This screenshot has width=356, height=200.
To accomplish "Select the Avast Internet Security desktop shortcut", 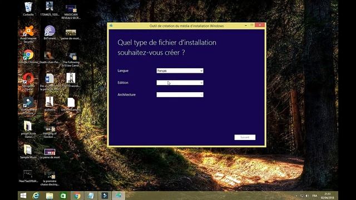I will [28, 34].
